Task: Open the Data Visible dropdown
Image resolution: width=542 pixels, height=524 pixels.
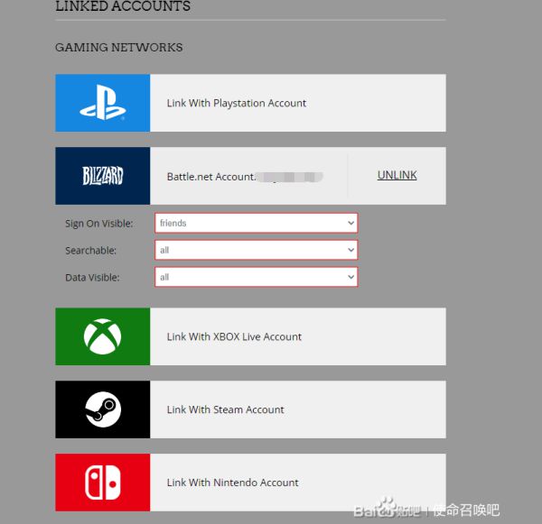Action: (x=257, y=277)
